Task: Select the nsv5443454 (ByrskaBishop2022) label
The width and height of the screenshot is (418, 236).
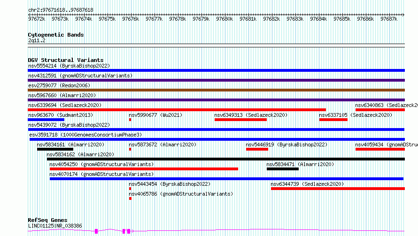Action: coord(170,184)
